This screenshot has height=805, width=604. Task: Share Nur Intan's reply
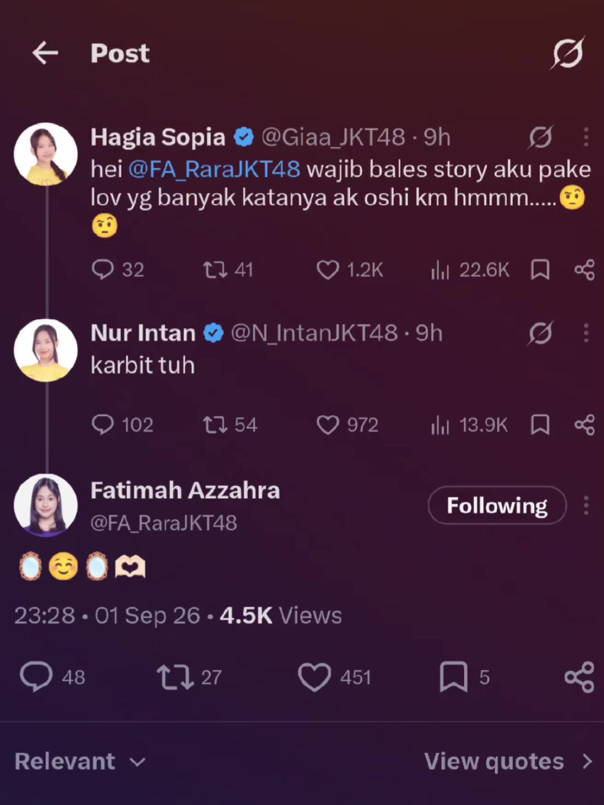[x=584, y=425]
